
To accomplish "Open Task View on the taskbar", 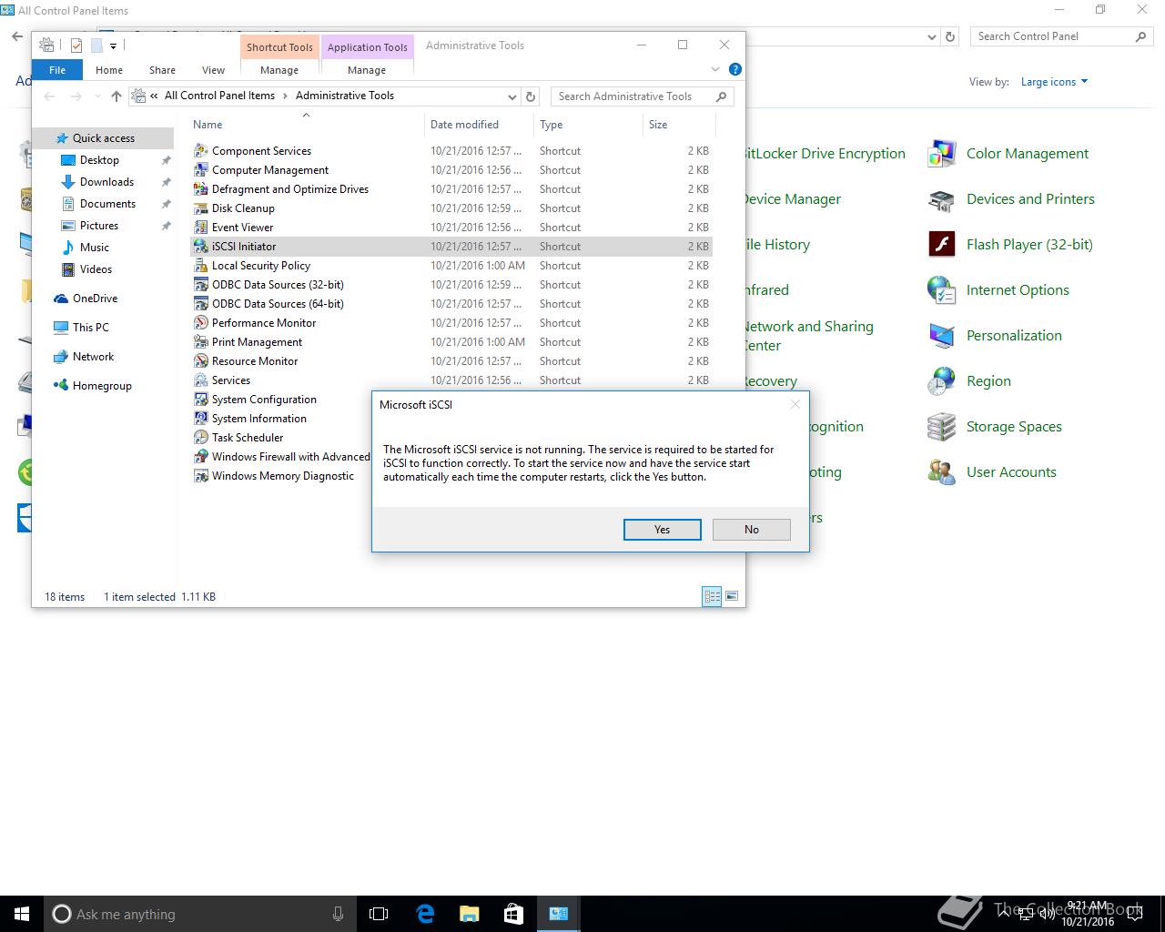I will coord(379,914).
